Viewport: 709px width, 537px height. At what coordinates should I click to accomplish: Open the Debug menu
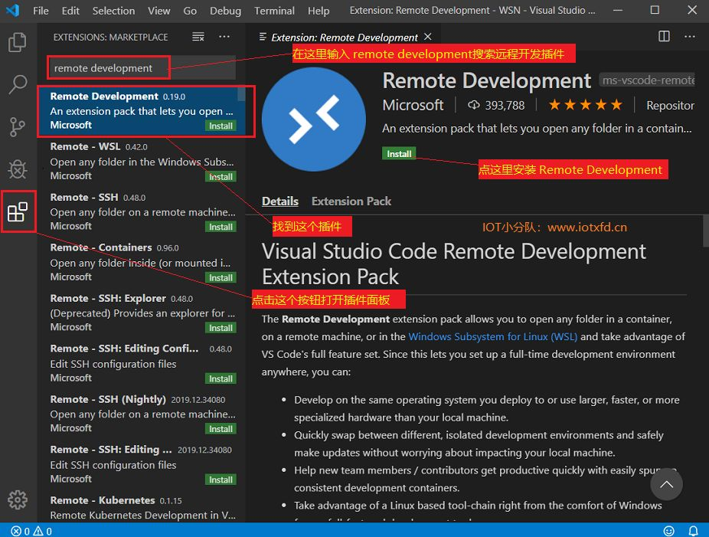(225, 11)
